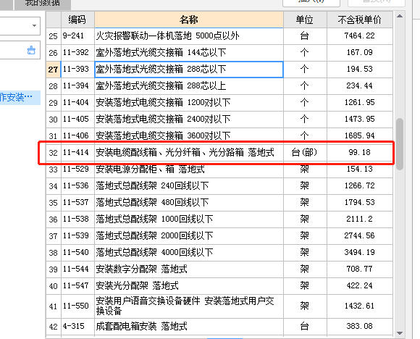The image size is (420, 339).
Task: Click price 1473.95 cell
Action: point(359,120)
